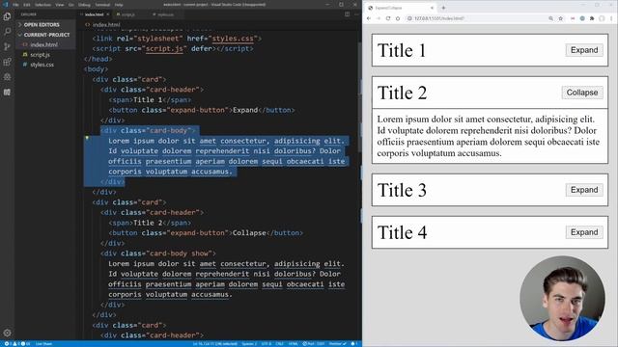Click the Expand button on Title 3
The width and height of the screenshot is (618, 347).
point(584,190)
